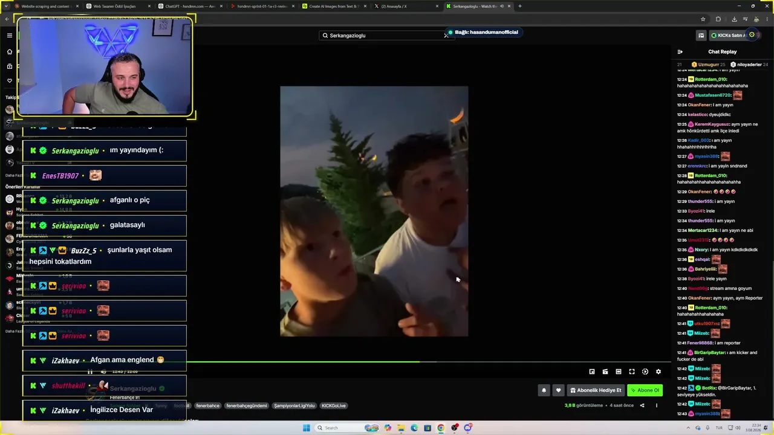Click the Windows Start button
The height and width of the screenshot is (435, 774).
pos(307,428)
